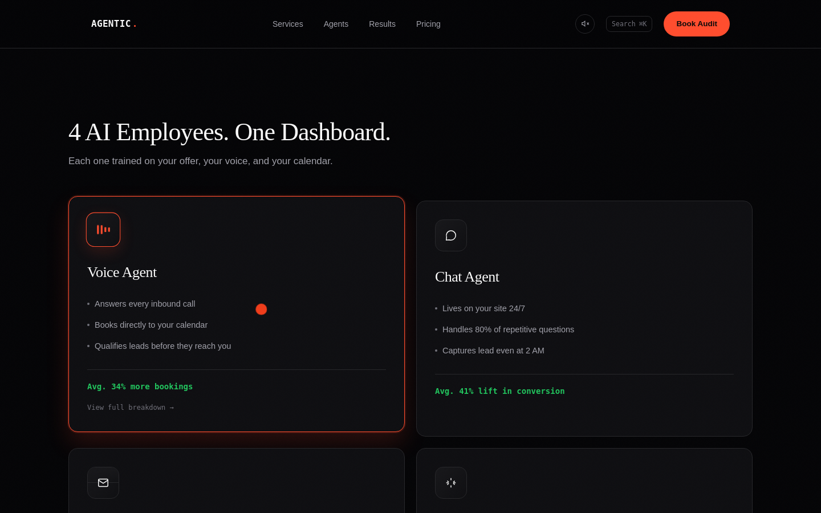The width and height of the screenshot is (821, 513).
Task: Go to the Agents nav link
Action: point(336,24)
